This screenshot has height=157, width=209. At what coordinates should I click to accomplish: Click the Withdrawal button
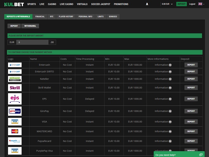coord(30,26)
